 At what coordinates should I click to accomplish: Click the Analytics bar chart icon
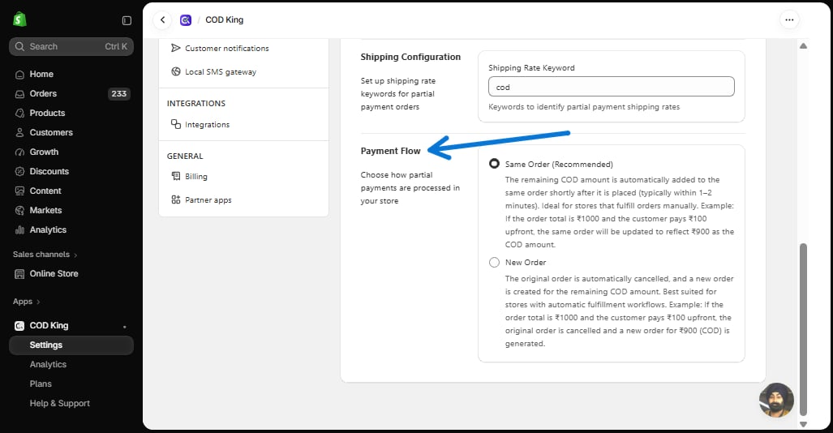tap(19, 230)
